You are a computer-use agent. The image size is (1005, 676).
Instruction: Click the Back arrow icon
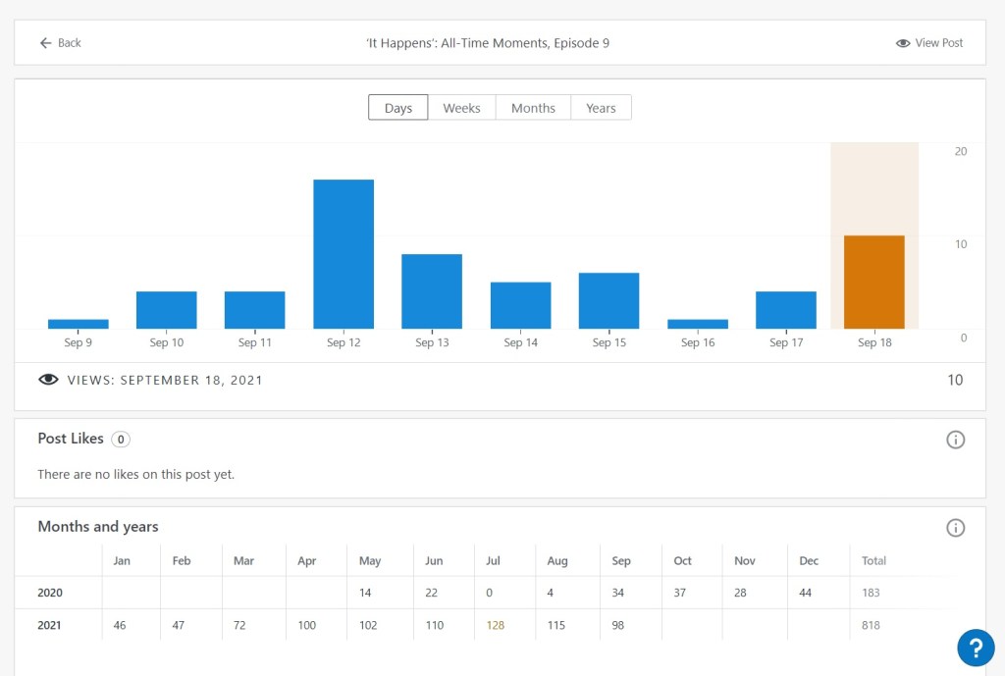[x=45, y=43]
